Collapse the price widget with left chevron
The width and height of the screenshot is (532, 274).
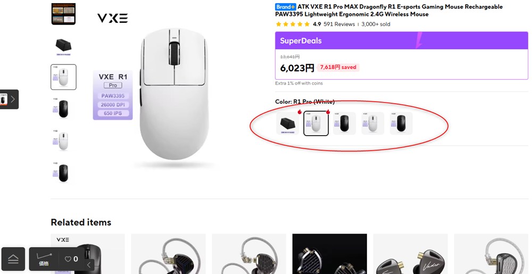click(89, 264)
